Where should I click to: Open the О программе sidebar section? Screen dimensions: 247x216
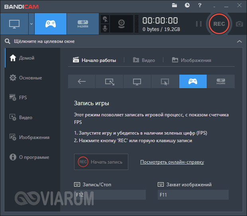(x=32, y=157)
